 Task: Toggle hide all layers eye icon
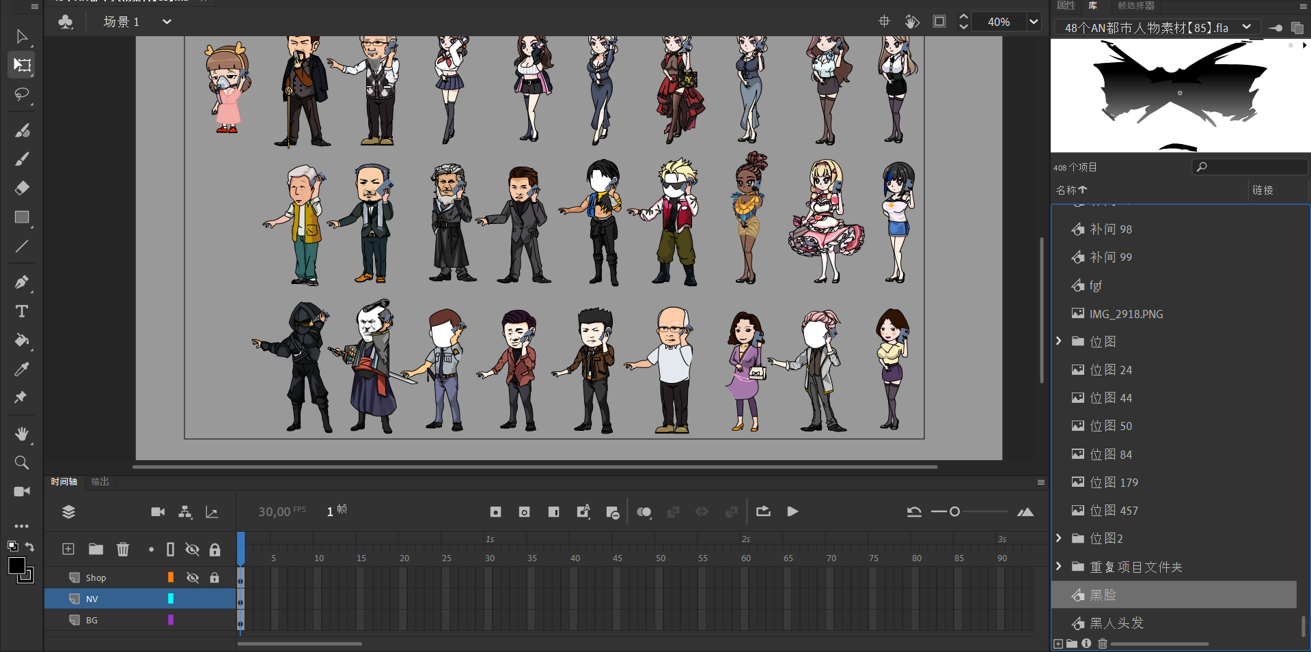click(x=193, y=550)
